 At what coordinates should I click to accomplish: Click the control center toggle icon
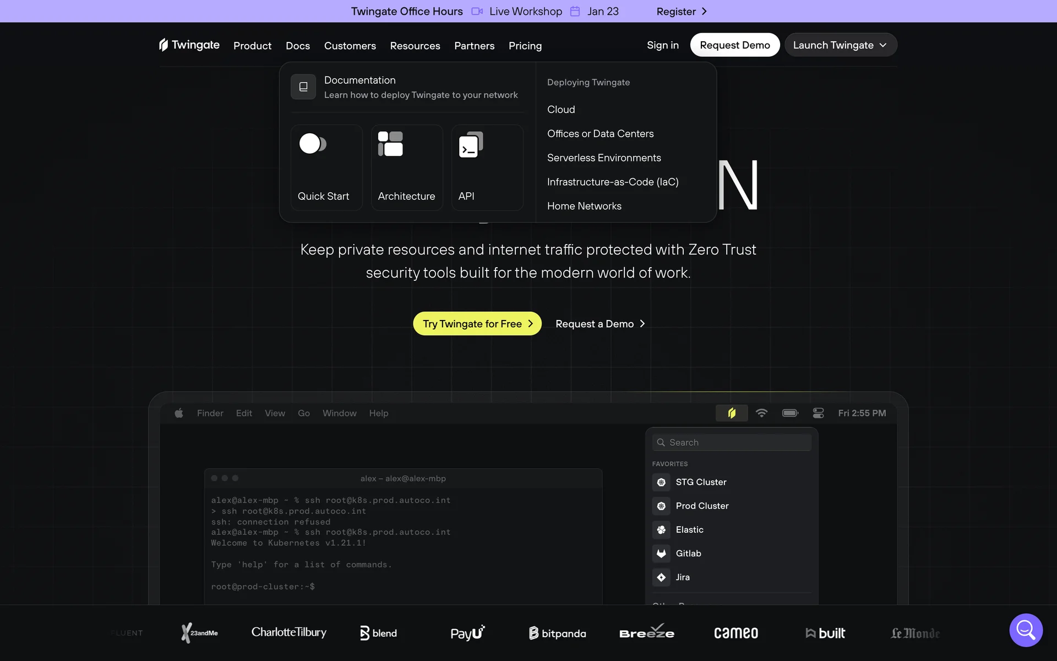pyautogui.click(x=818, y=413)
